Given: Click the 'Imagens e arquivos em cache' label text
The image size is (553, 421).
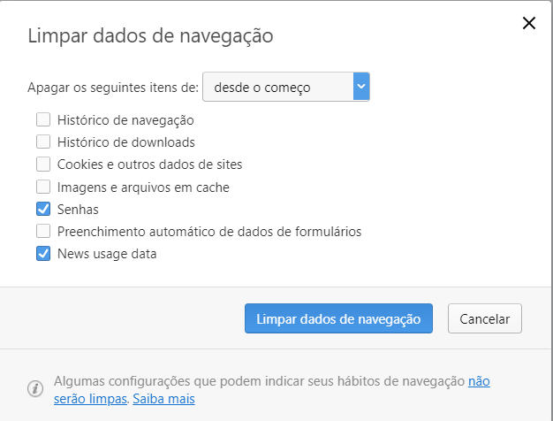Looking at the screenshot, I should coord(143,187).
